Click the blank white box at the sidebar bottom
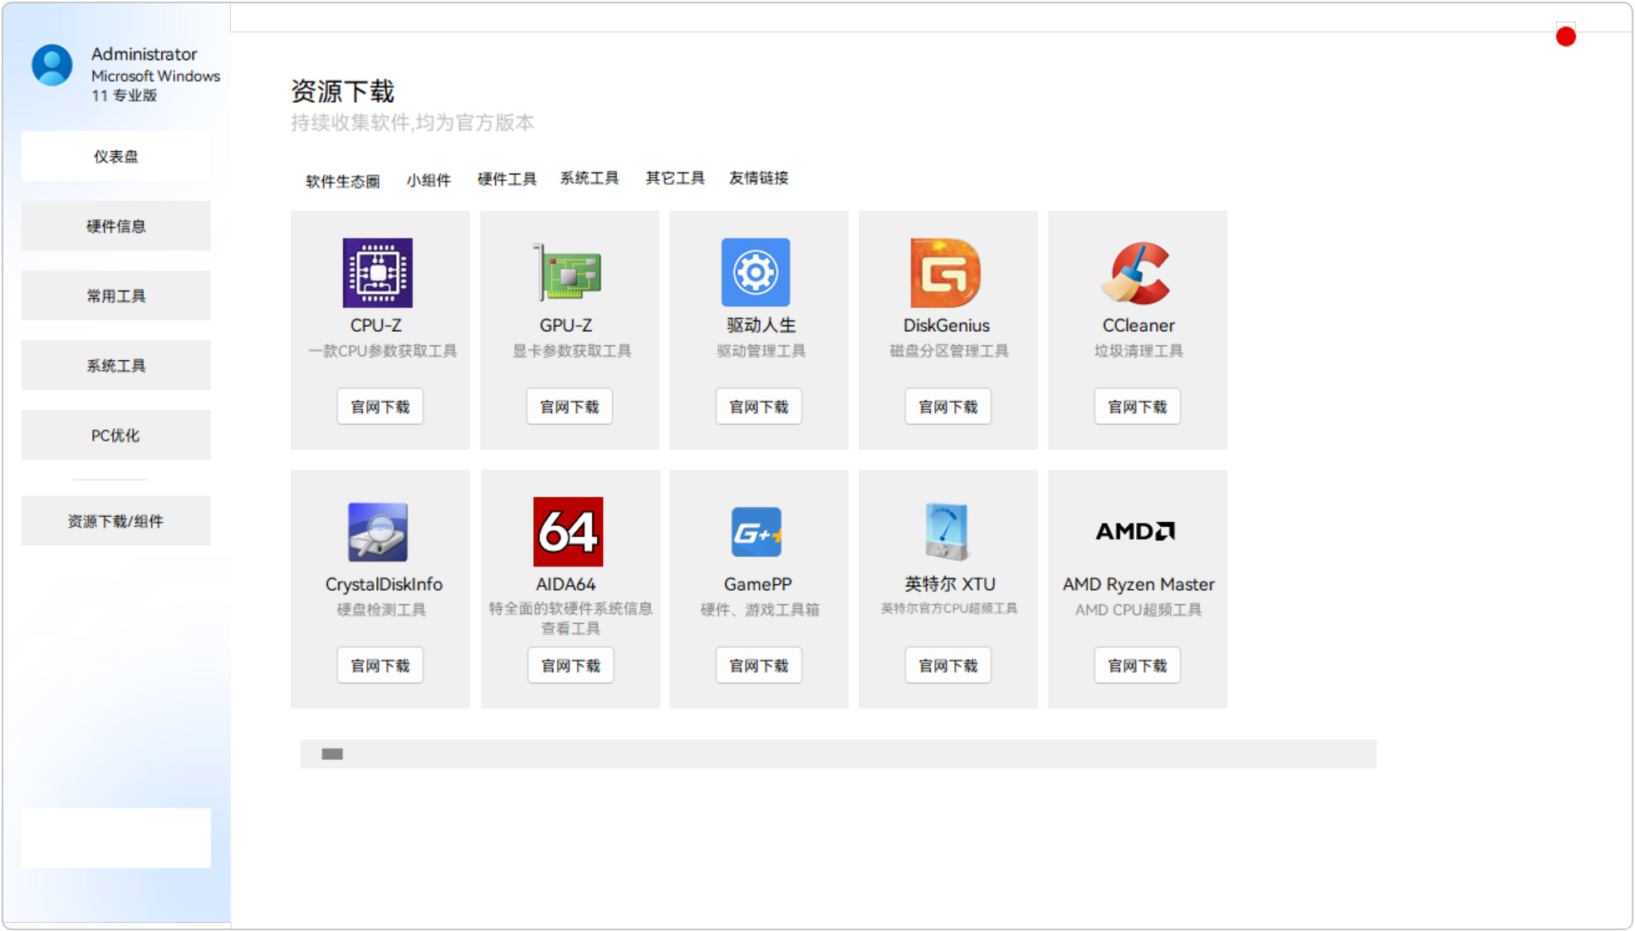 point(116,838)
